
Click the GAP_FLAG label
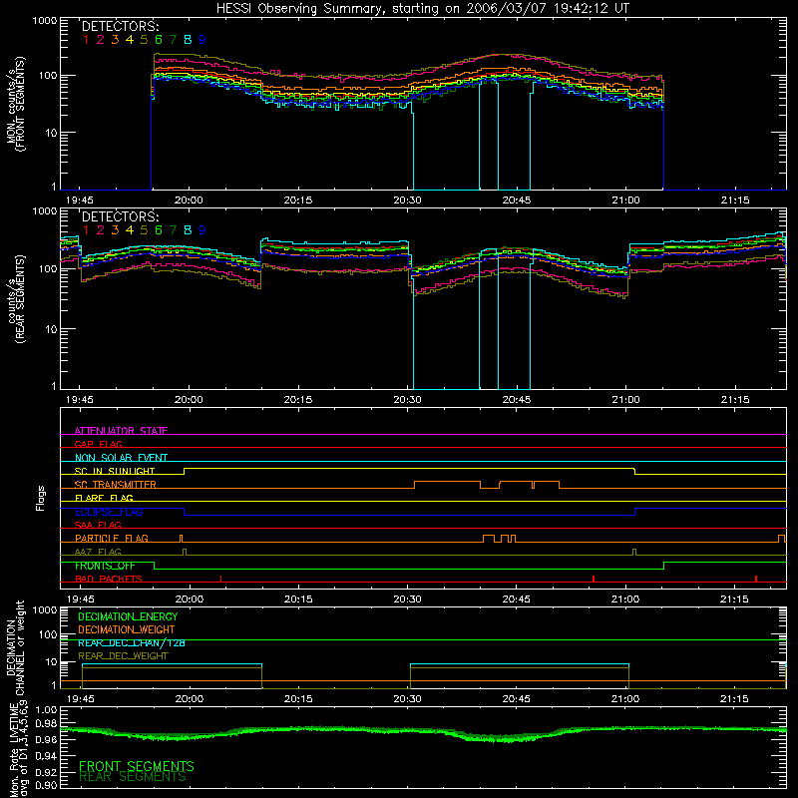(98, 444)
